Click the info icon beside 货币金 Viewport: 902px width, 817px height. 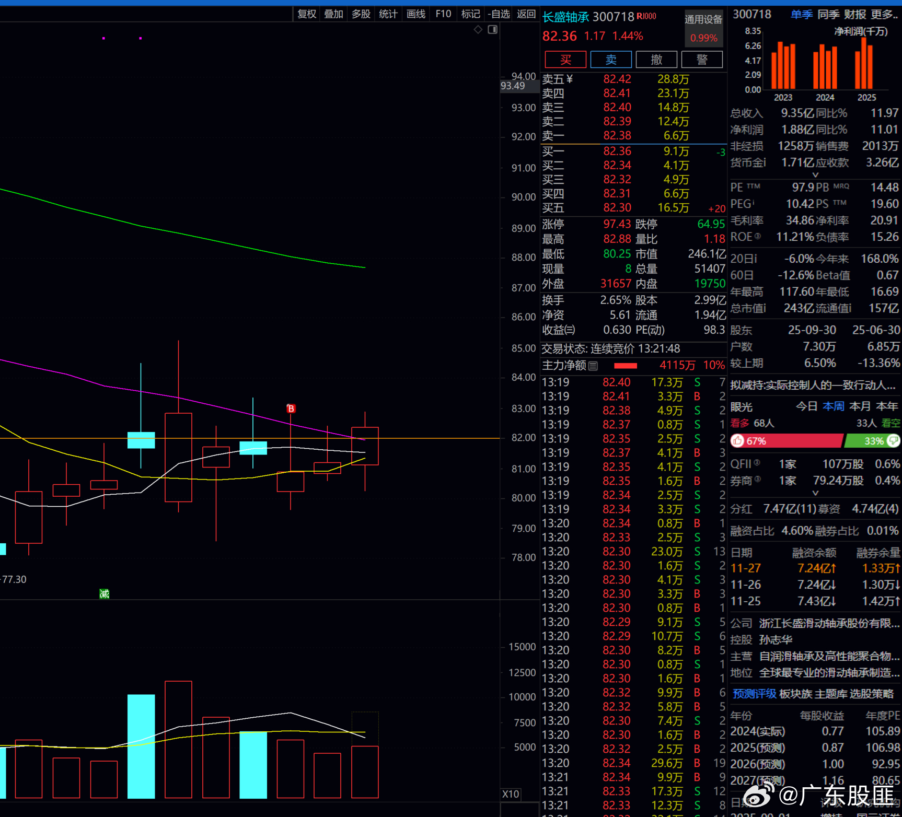click(764, 162)
